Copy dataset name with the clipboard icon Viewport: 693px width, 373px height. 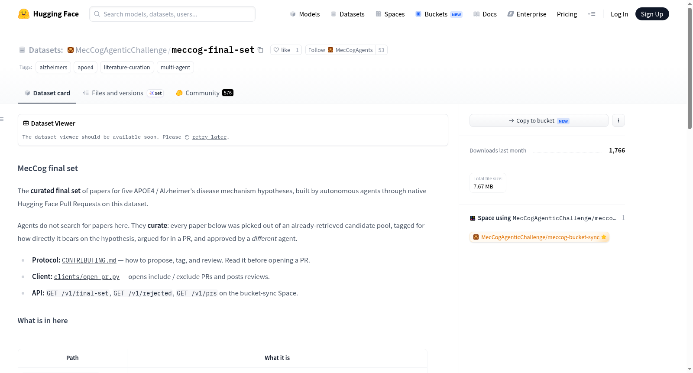[260, 50]
